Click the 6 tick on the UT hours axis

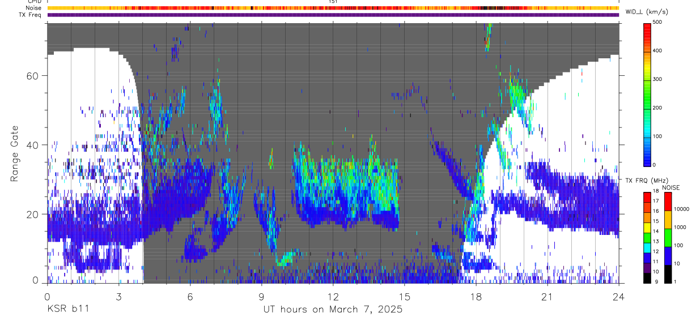point(190,296)
